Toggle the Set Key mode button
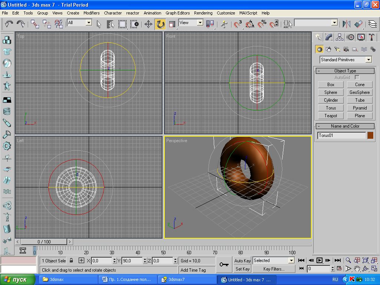Image resolution: width=380 pixels, height=285 pixels. point(242,269)
